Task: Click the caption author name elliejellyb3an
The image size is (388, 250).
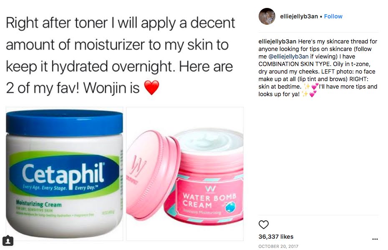Action: click(277, 41)
